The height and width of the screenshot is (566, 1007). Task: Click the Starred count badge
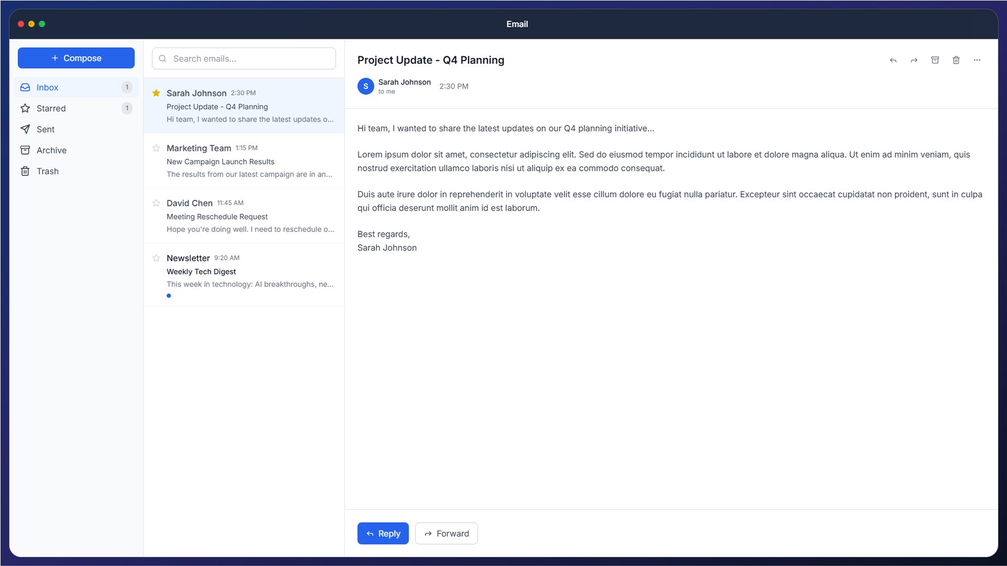127,108
